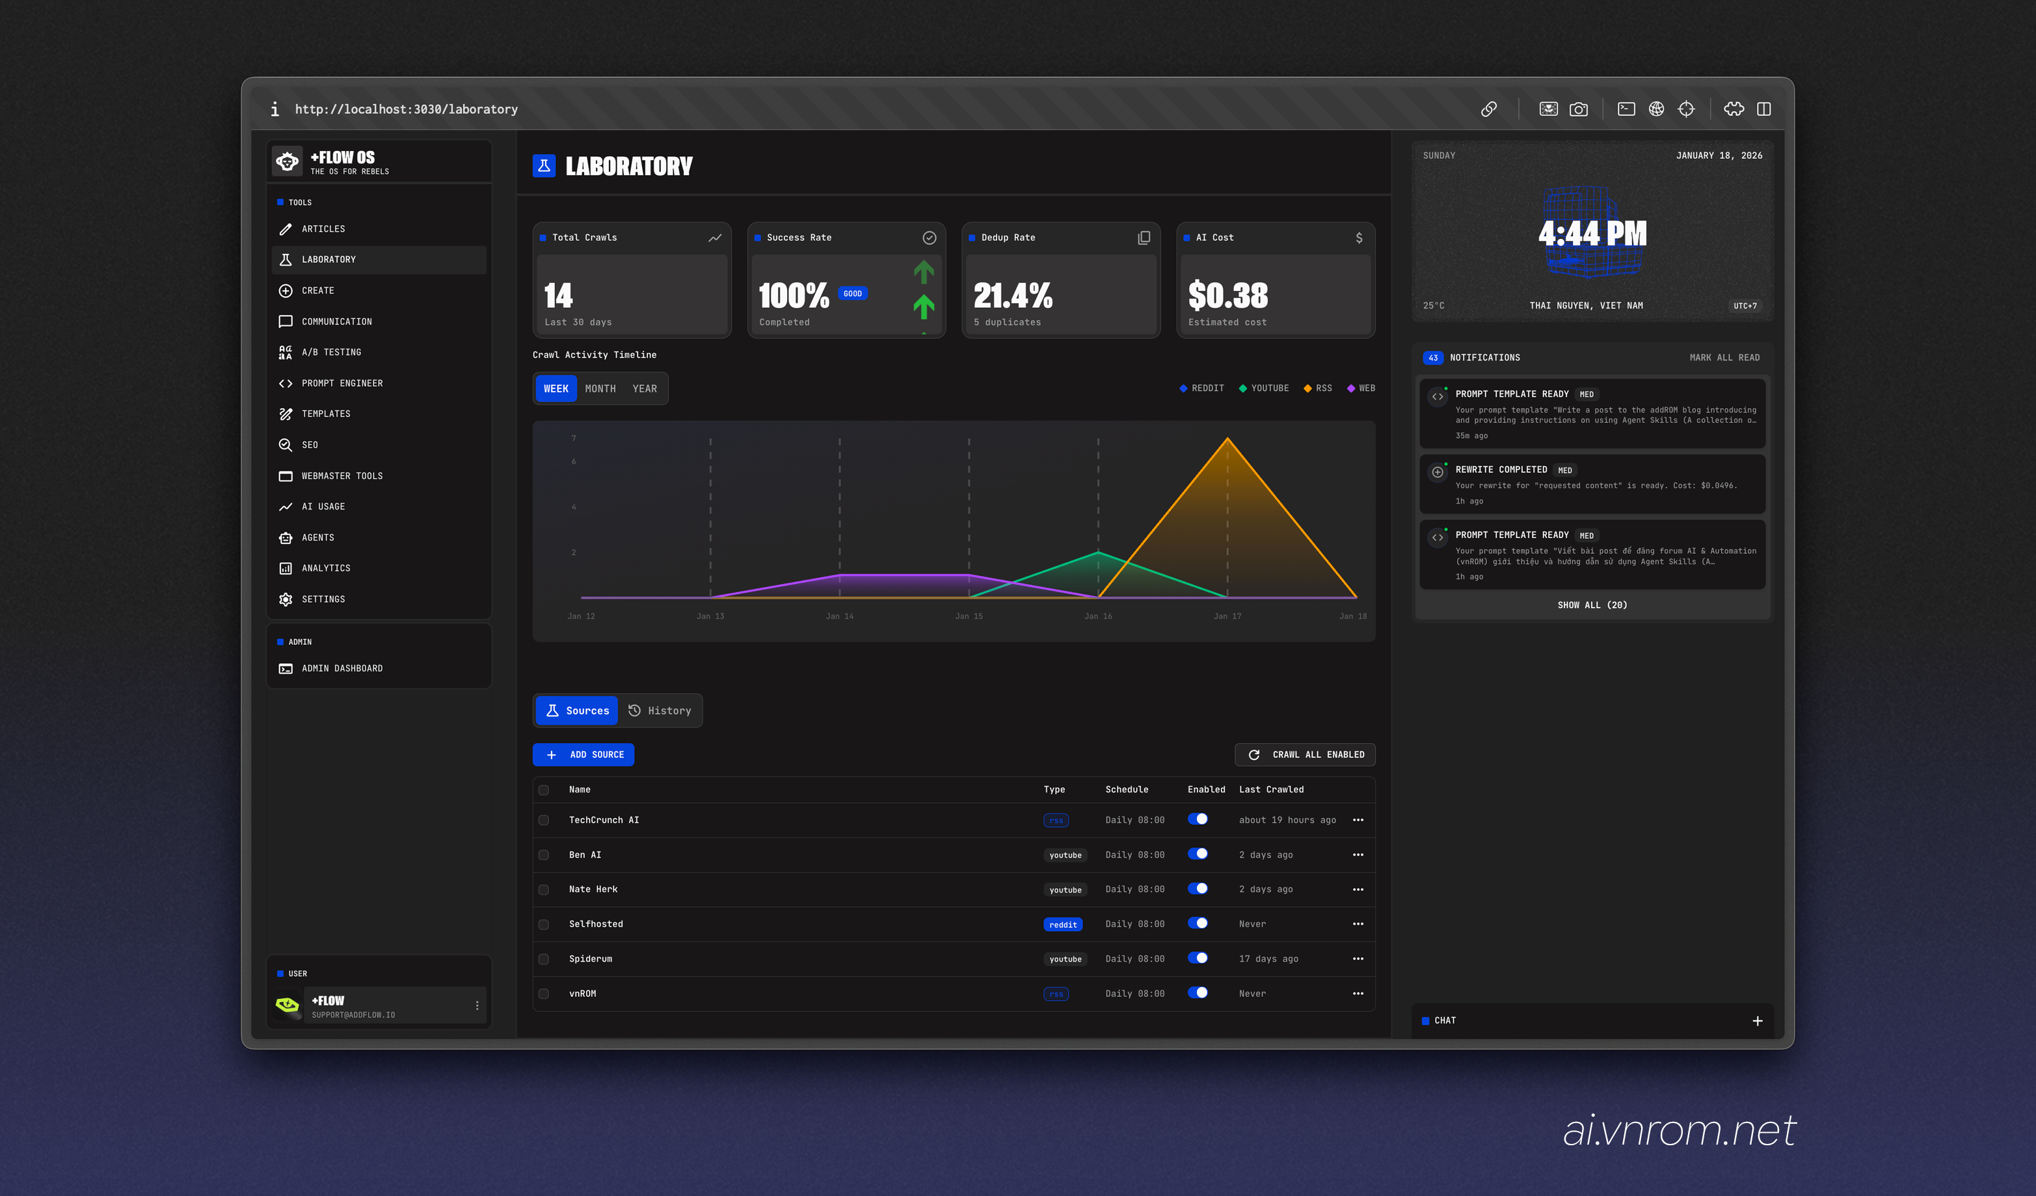
Task: Click the crosshair target icon
Action: [x=1685, y=109]
